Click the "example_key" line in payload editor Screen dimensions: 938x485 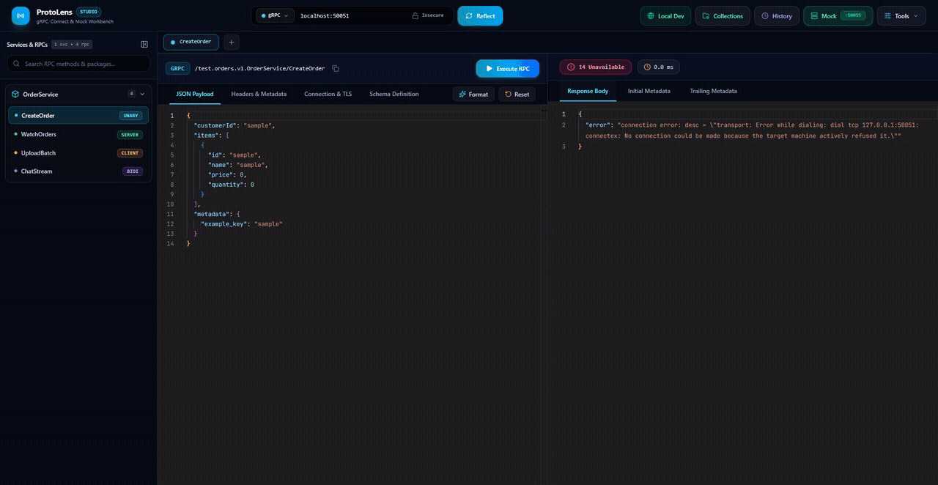241,223
